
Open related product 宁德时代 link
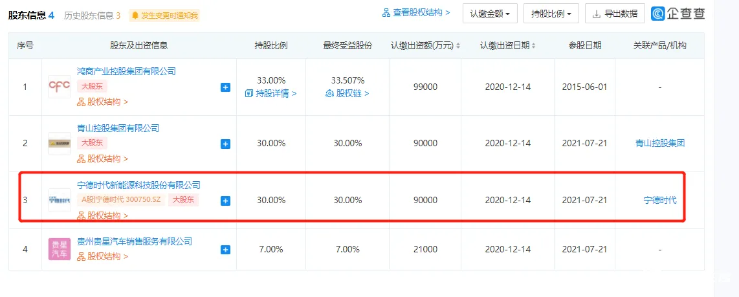[x=660, y=200]
